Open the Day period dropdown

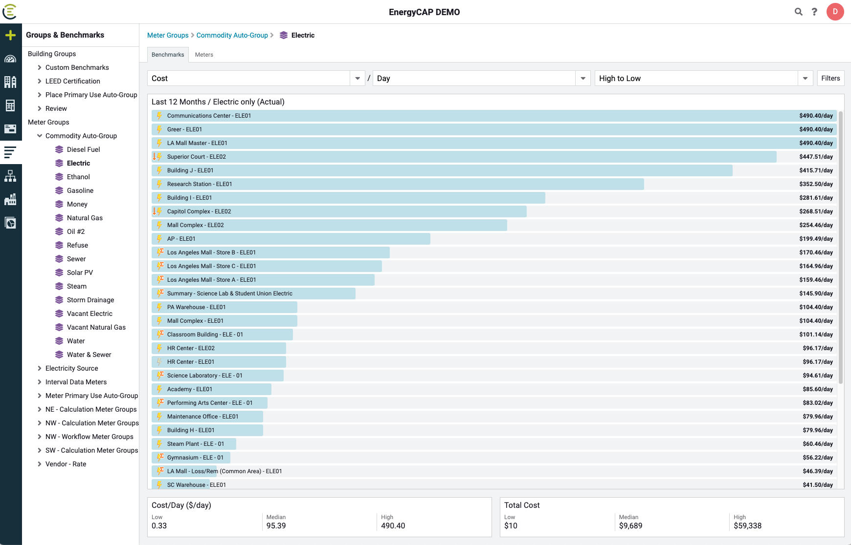point(582,78)
